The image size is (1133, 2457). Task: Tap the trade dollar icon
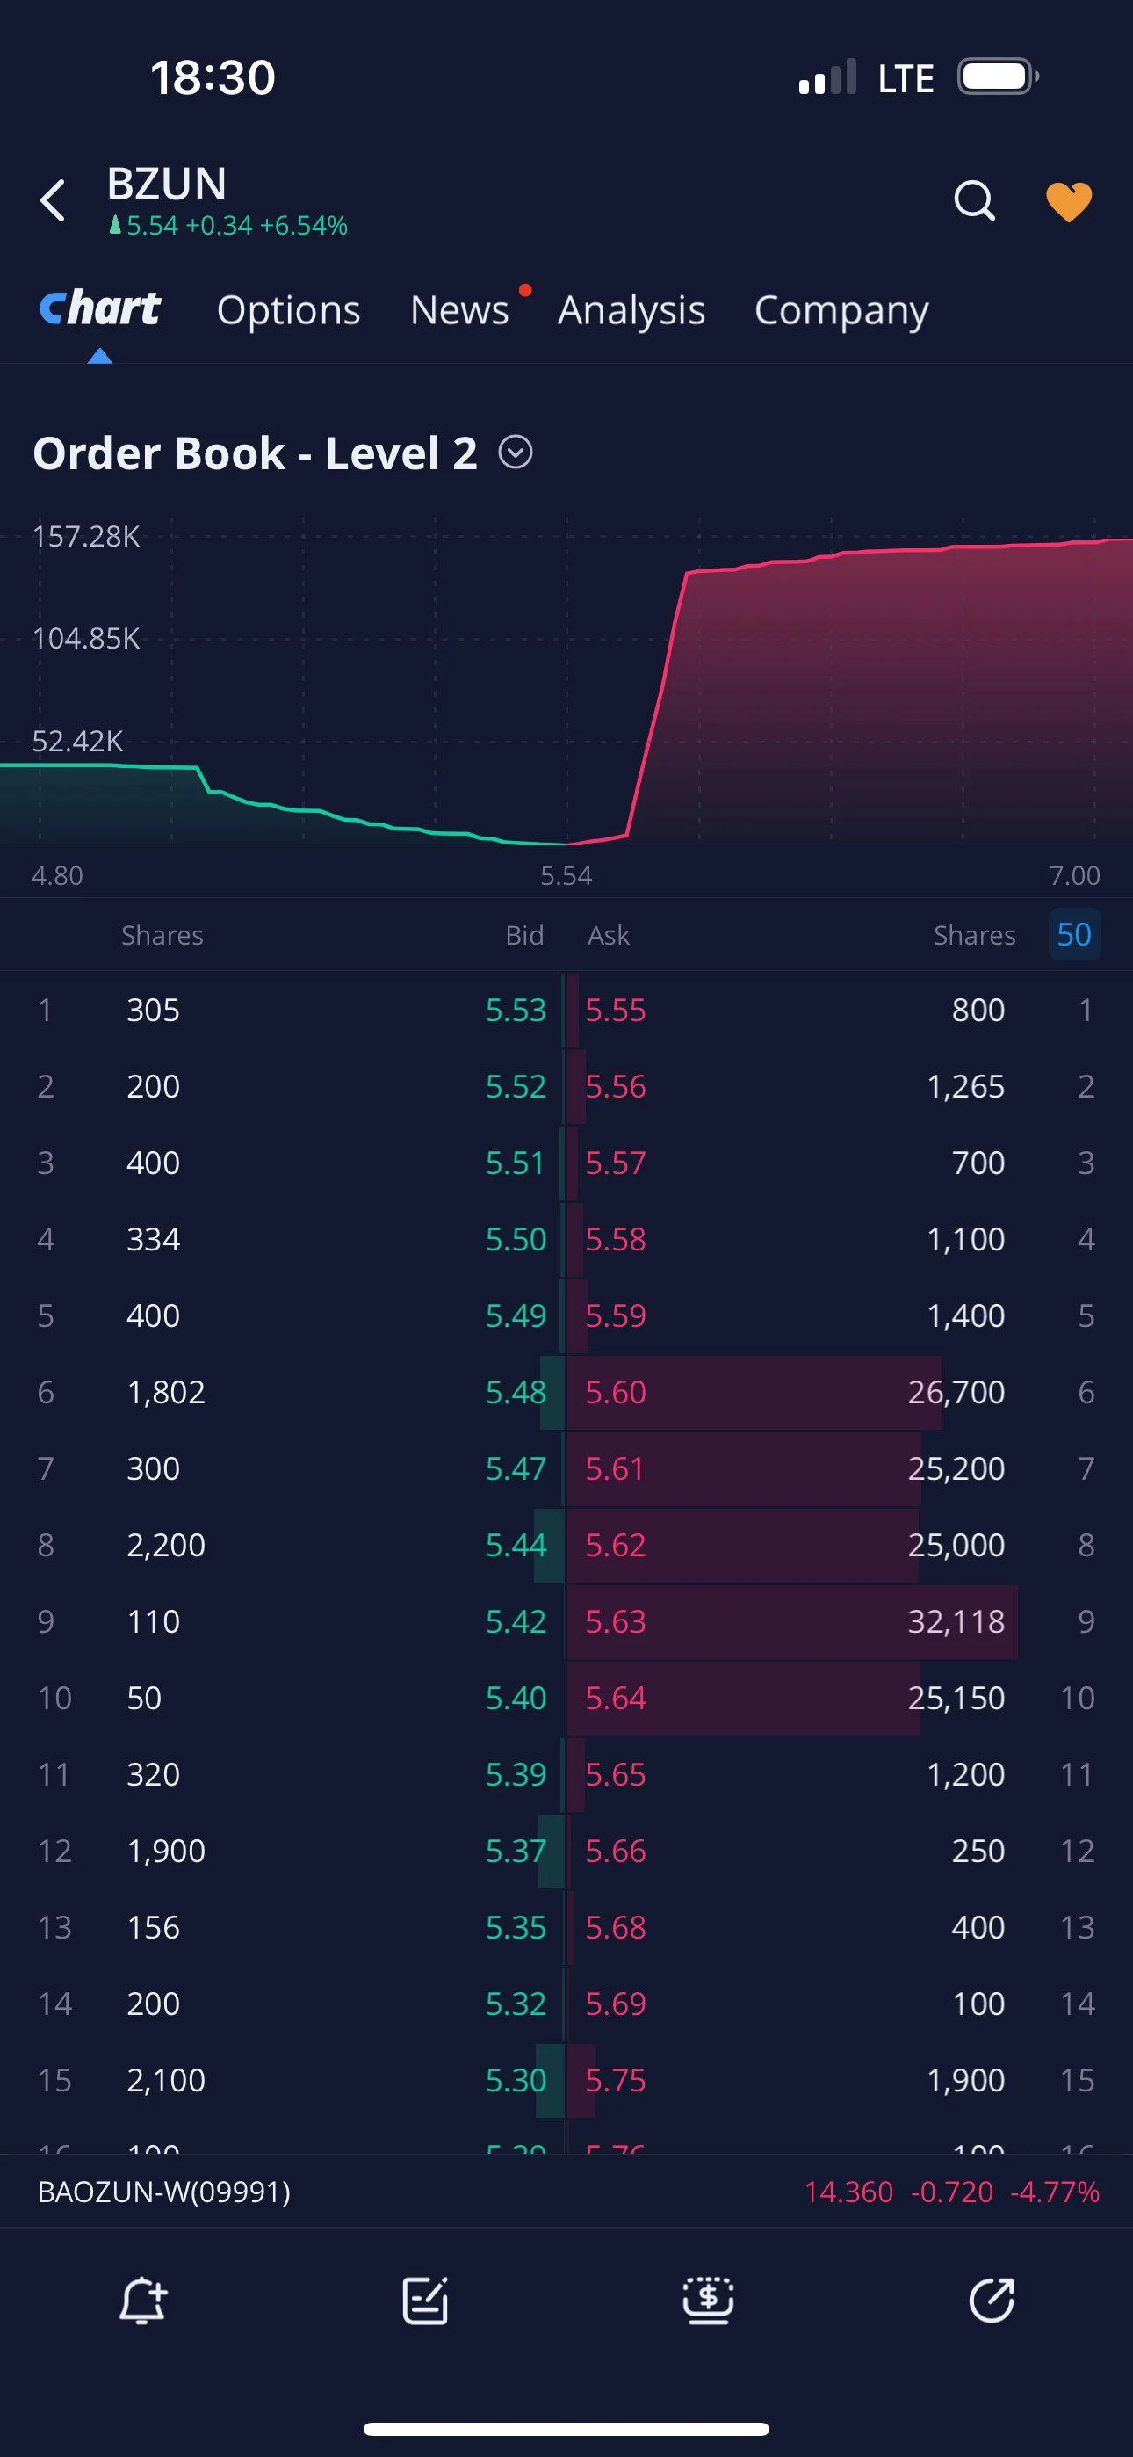709,2301
